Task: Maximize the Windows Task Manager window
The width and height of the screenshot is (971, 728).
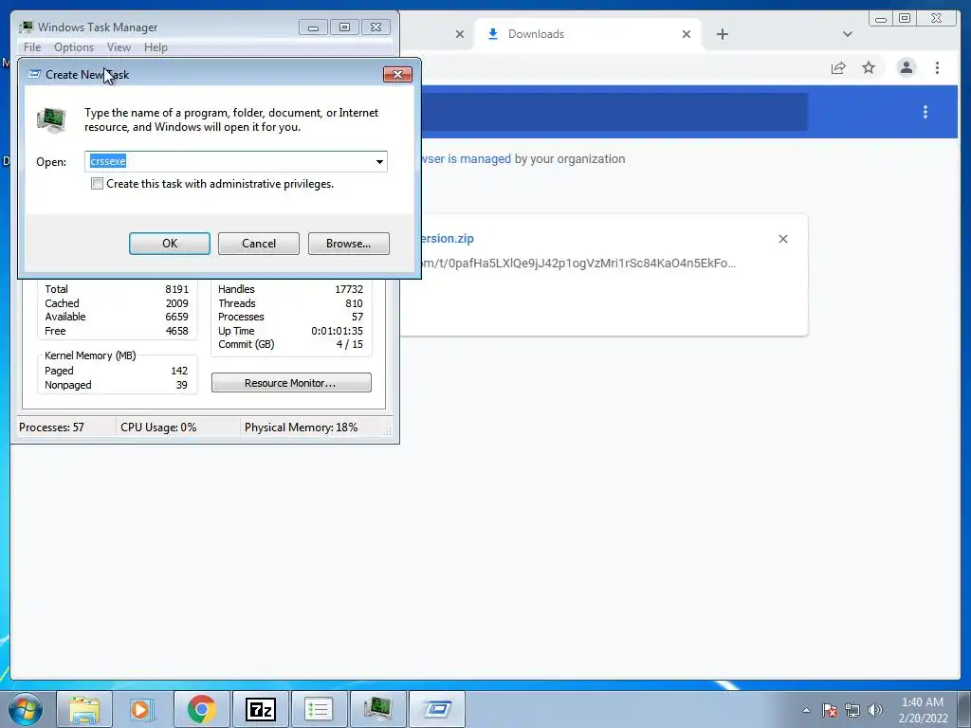Action: click(x=345, y=27)
